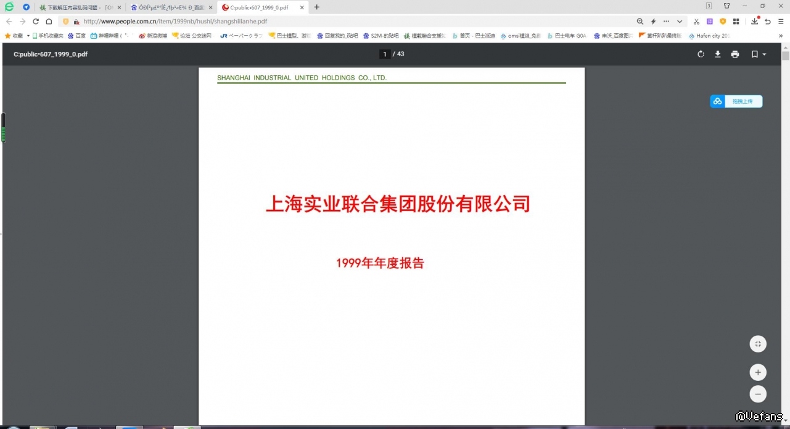Screen dimensions: 790x429
Task: Zoom in using the plus button
Action: coord(758,372)
